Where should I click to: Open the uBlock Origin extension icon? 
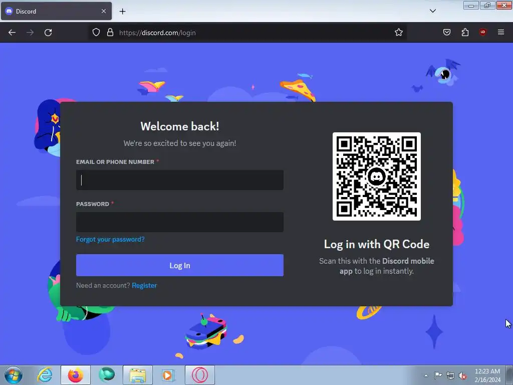coord(483,32)
